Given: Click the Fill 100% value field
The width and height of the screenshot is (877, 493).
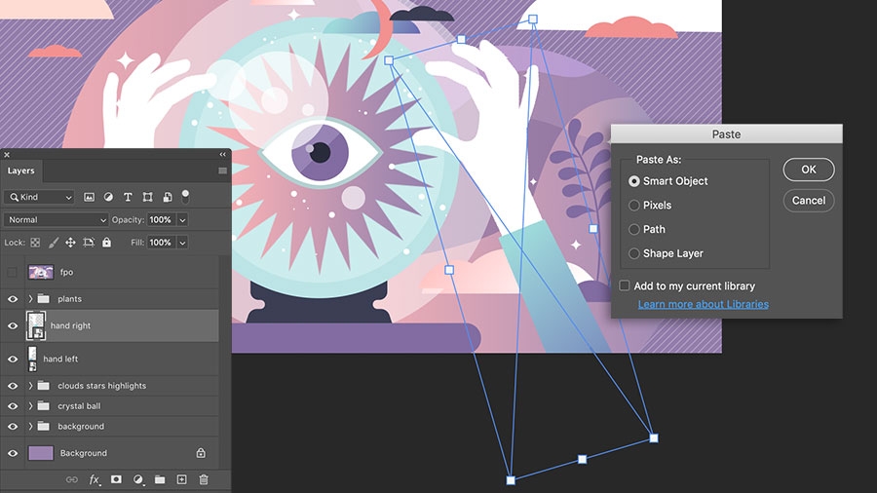Looking at the screenshot, I should click(161, 243).
